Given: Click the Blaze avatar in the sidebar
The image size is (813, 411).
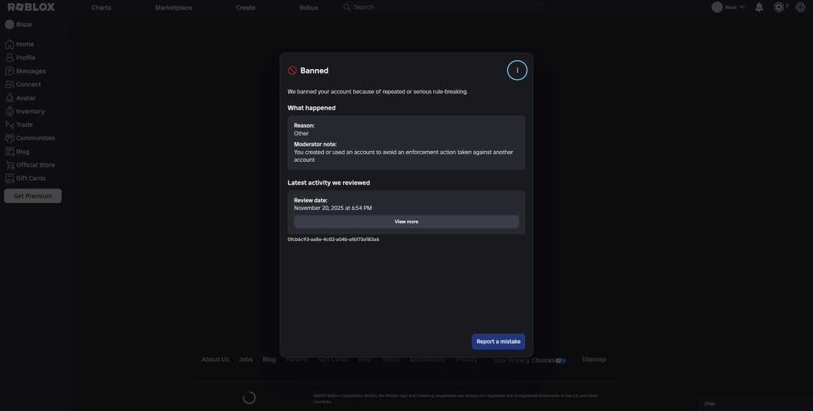Looking at the screenshot, I should (9, 24).
